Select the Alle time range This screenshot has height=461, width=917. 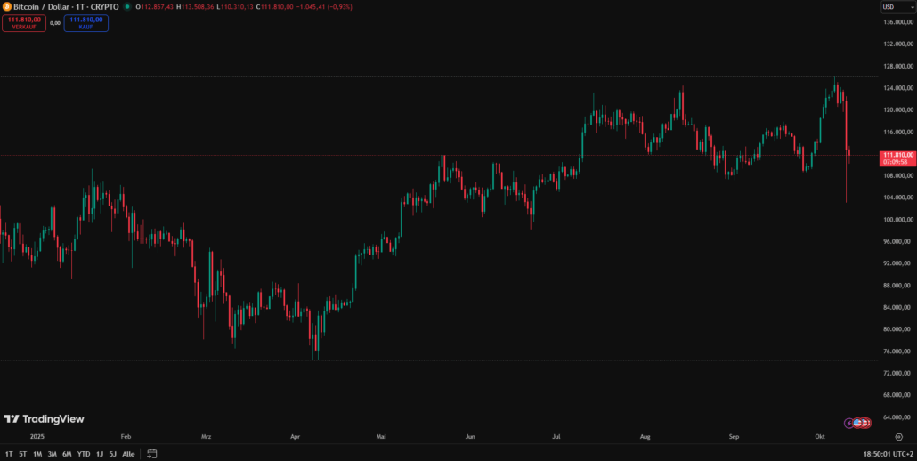[x=129, y=454]
